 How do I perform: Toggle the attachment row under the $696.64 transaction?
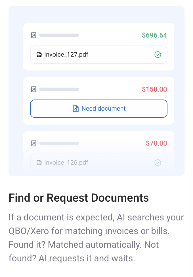(x=99, y=54)
